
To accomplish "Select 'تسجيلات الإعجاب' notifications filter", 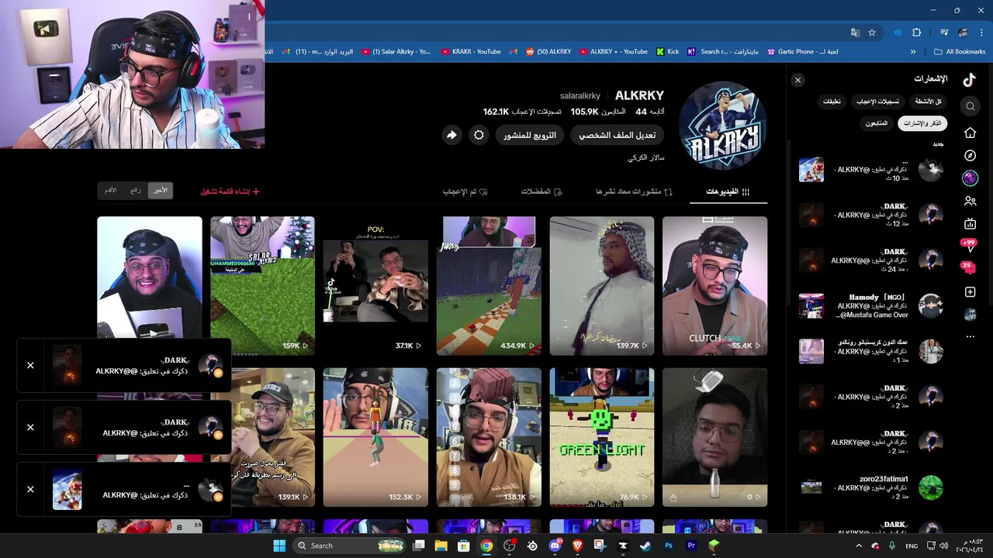I will 878,102.
